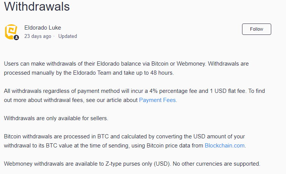Image resolution: width=286 pixels, height=174 pixels.
Task: Click "No other currencies are supported" sentence
Action: click(216, 164)
